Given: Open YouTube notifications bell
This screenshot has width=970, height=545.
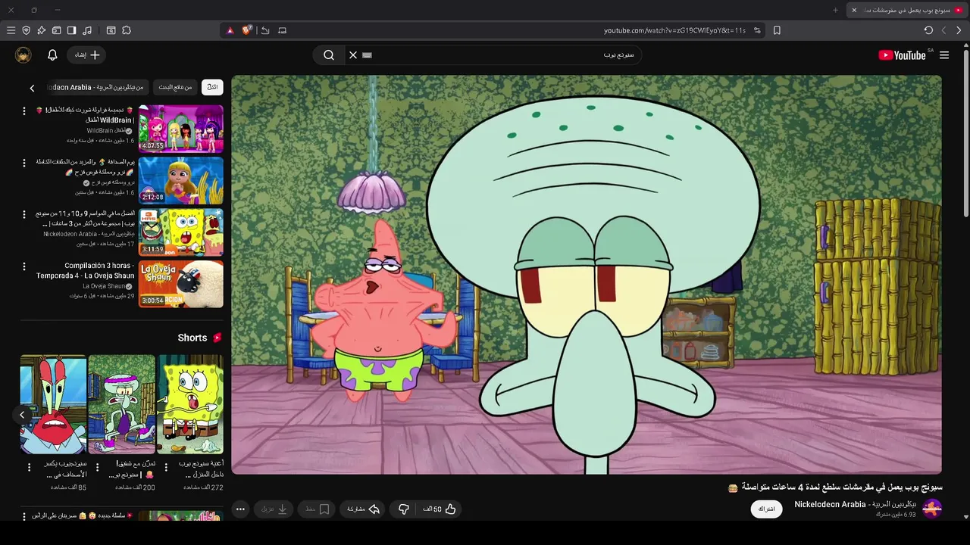Looking at the screenshot, I should point(52,55).
